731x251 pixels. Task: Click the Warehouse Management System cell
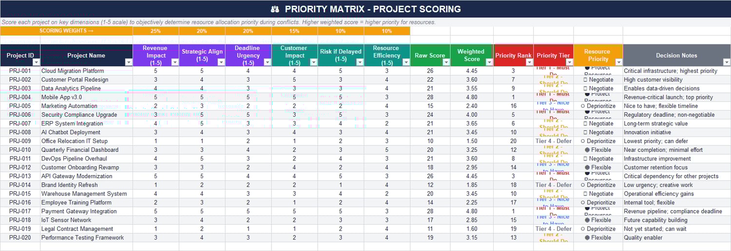tap(86, 194)
